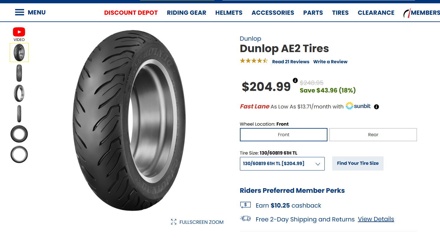
Task: Click Find Your Tire Size button
Action: 358,163
